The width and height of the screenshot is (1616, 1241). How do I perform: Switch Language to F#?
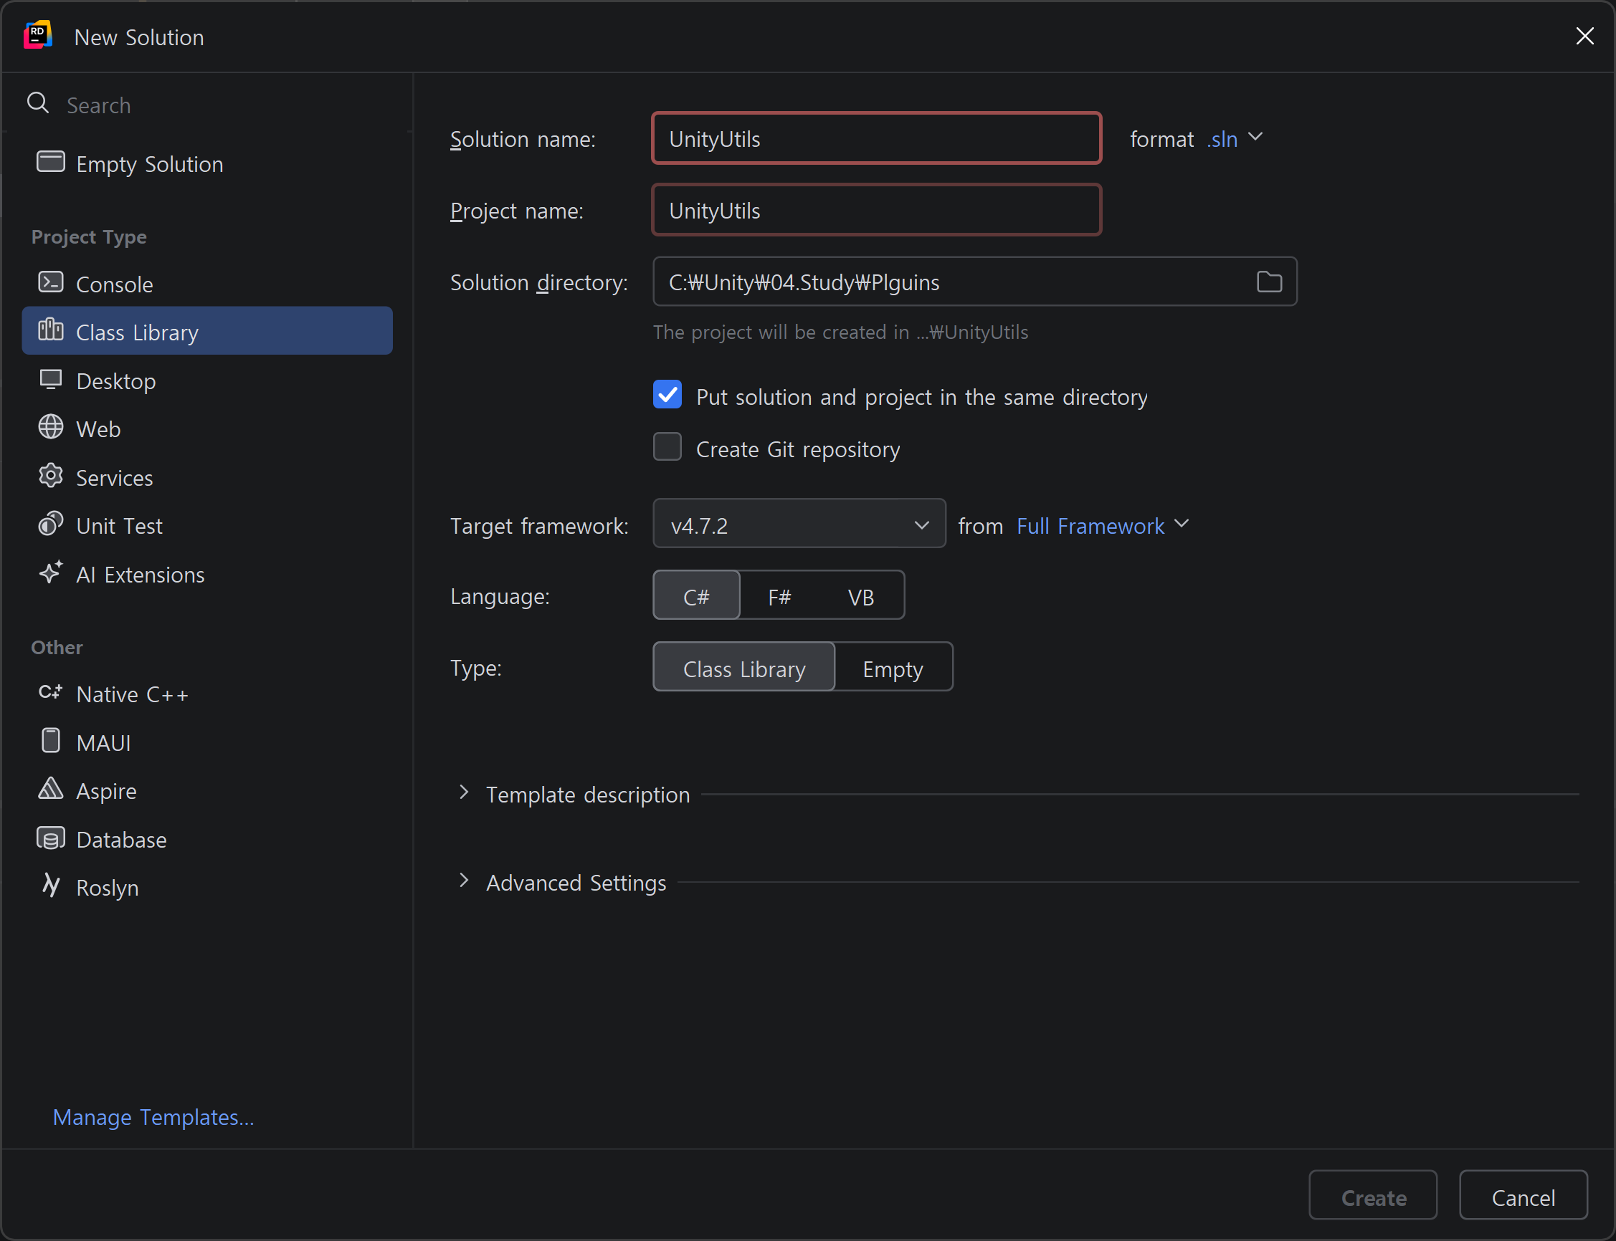[x=779, y=596]
